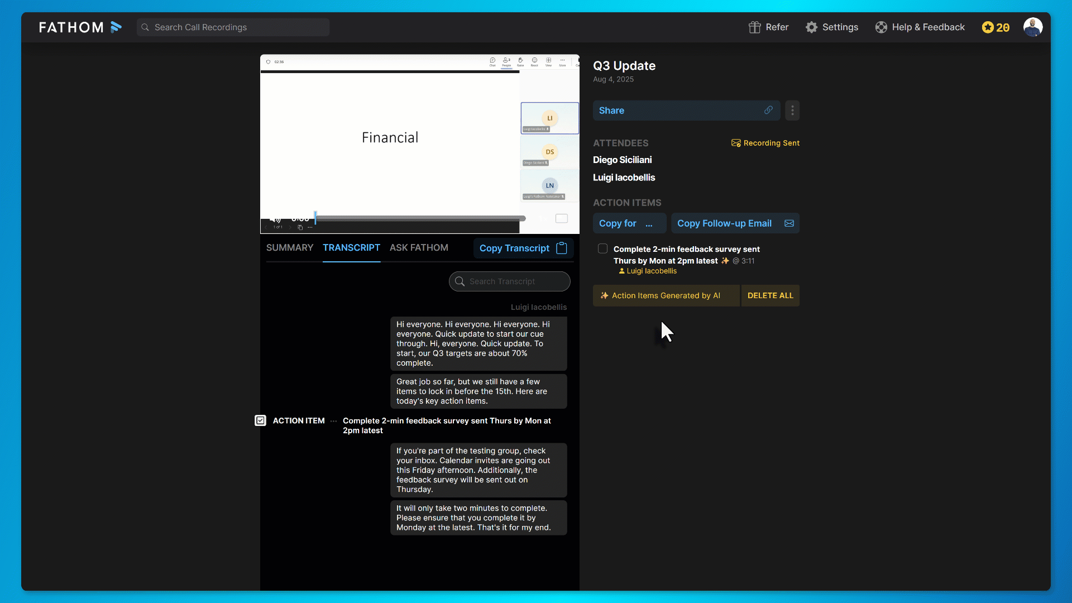Click the Follow-up Email envelope icon
The width and height of the screenshot is (1072, 603).
(789, 223)
